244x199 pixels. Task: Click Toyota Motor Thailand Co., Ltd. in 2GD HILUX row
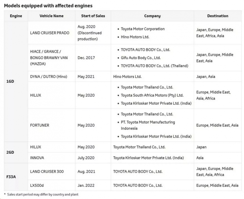click(x=139, y=147)
